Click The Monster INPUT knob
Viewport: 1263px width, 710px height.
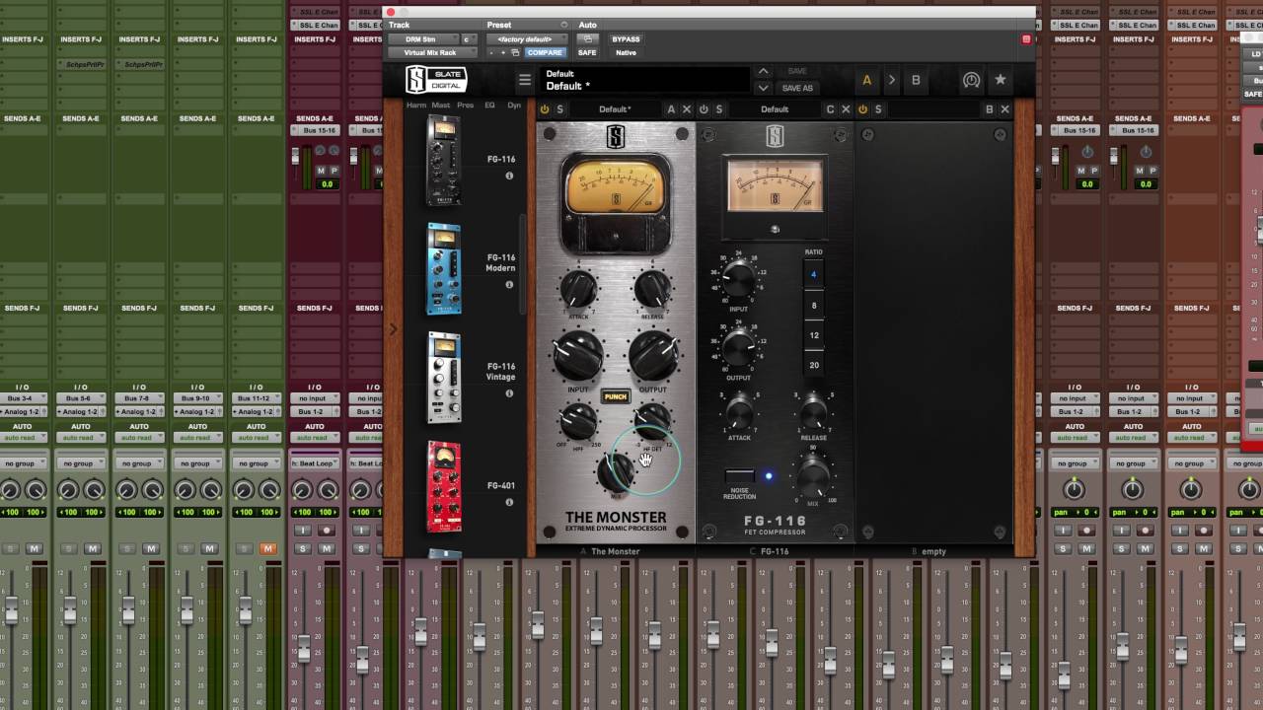pos(578,356)
